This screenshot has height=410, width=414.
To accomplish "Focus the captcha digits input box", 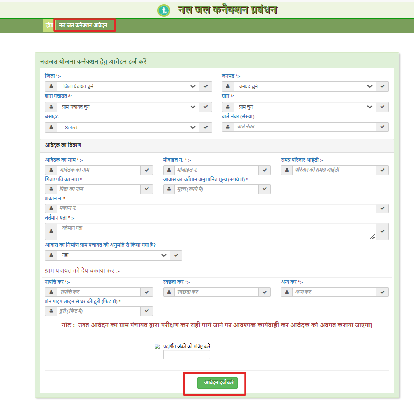I will [x=187, y=354].
